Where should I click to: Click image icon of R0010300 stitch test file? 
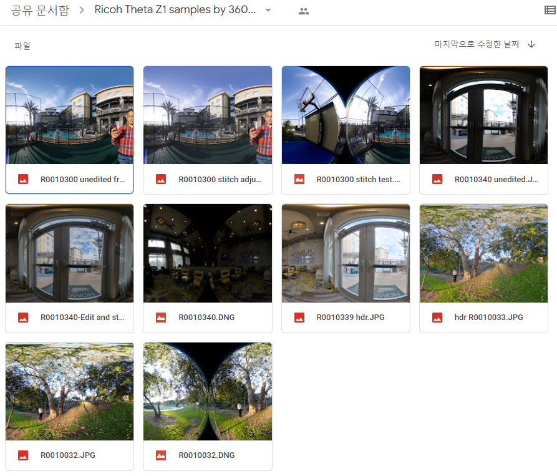pyautogui.click(x=299, y=179)
